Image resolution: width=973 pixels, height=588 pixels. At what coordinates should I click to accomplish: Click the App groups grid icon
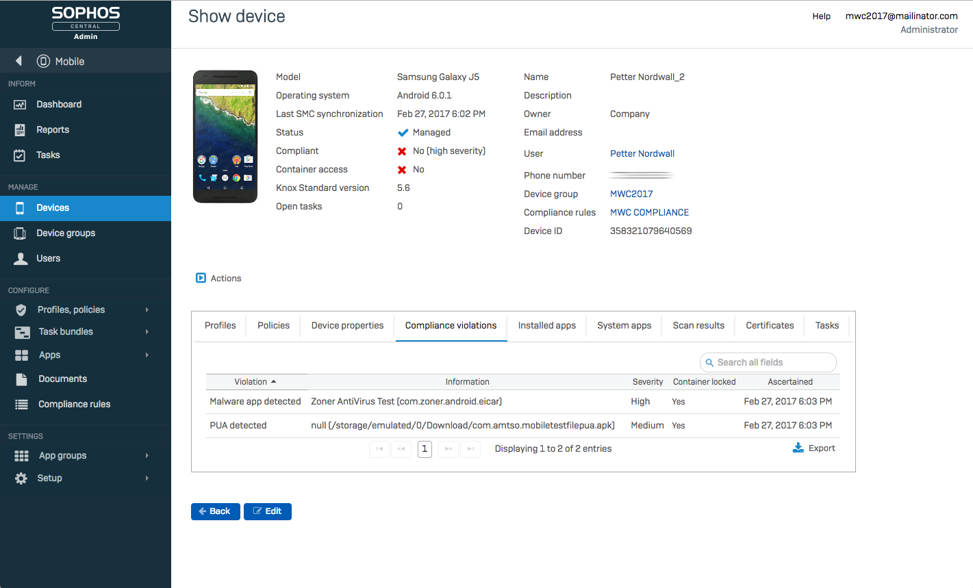pos(22,456)
